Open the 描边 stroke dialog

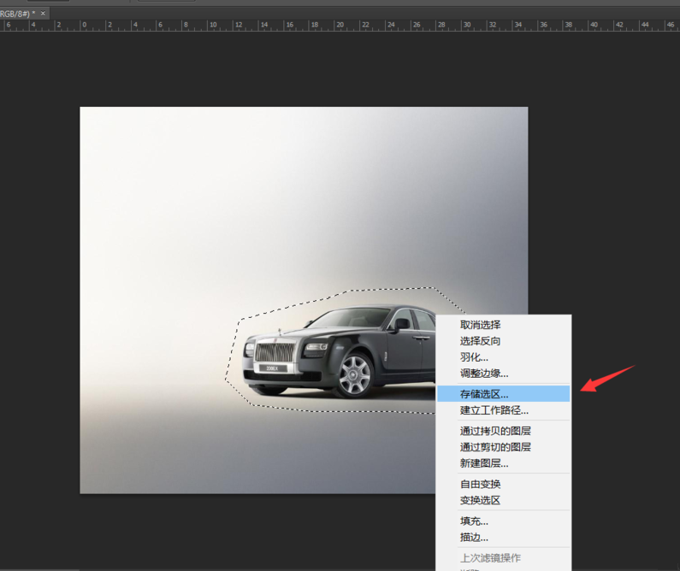pos(474,537)
